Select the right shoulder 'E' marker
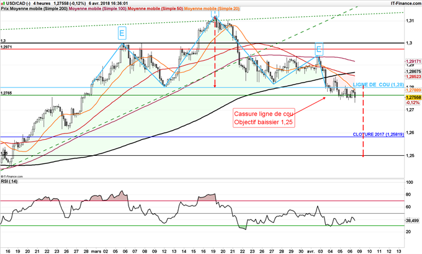Image resolution: width=422 pixels, height=254 pixels. click(318, 49)
